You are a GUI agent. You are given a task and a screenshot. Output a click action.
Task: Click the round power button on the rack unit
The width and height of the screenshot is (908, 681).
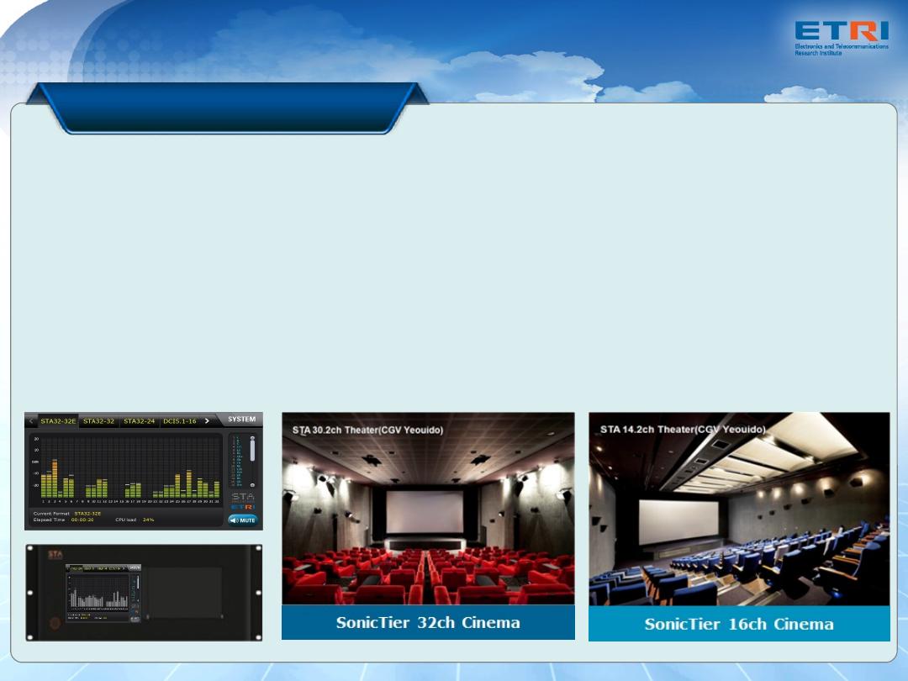(x=55, y=623)
